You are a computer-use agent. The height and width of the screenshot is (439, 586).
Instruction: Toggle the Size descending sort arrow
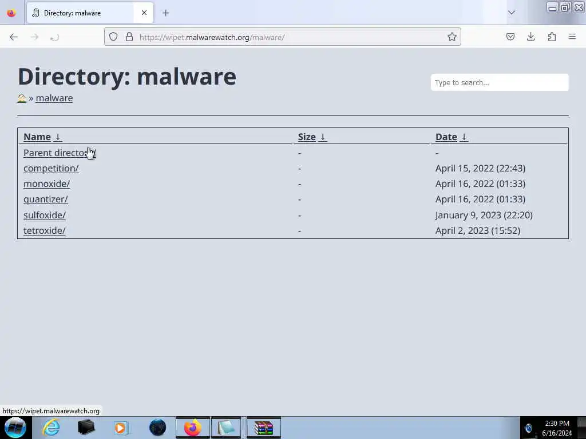tap(323, 137)
